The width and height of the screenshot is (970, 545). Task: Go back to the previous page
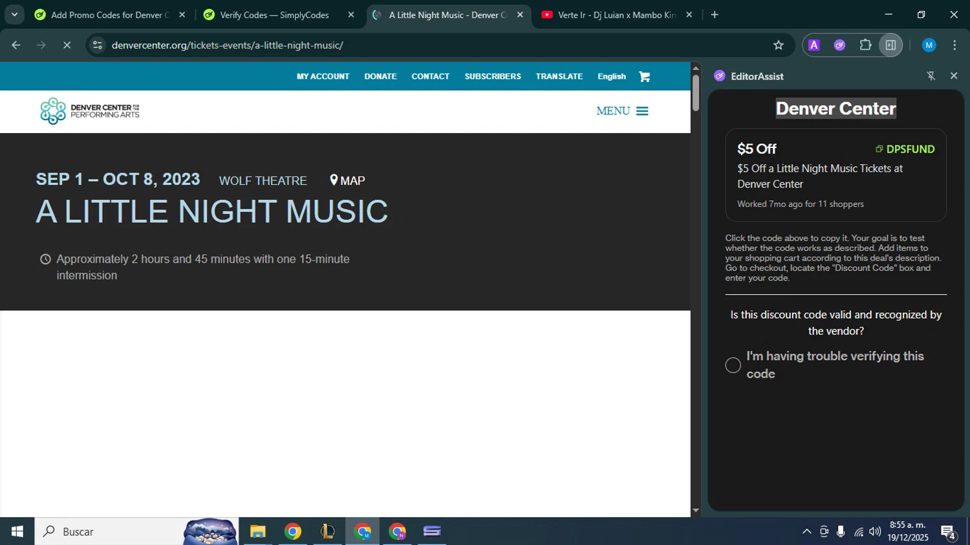[16, 45]
